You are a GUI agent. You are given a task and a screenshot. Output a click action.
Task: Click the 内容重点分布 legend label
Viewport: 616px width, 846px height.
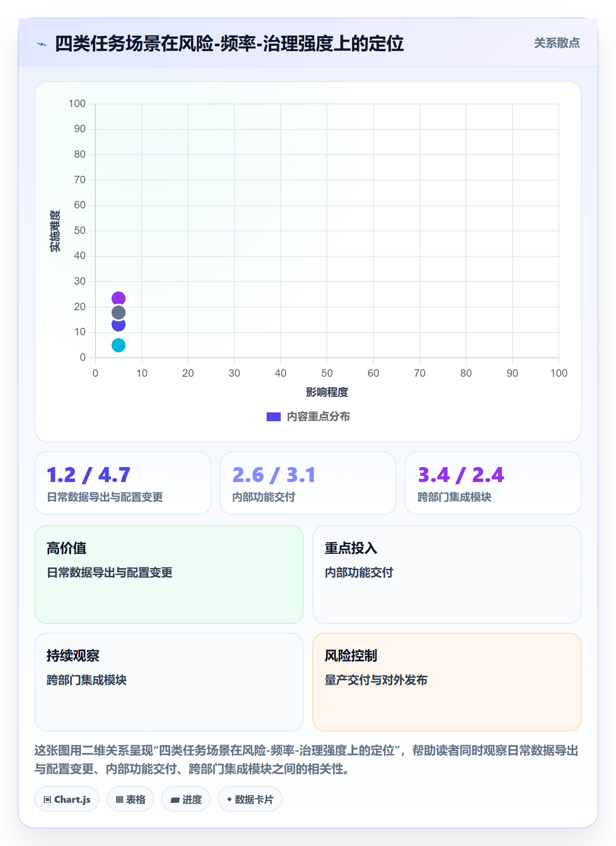318,417
